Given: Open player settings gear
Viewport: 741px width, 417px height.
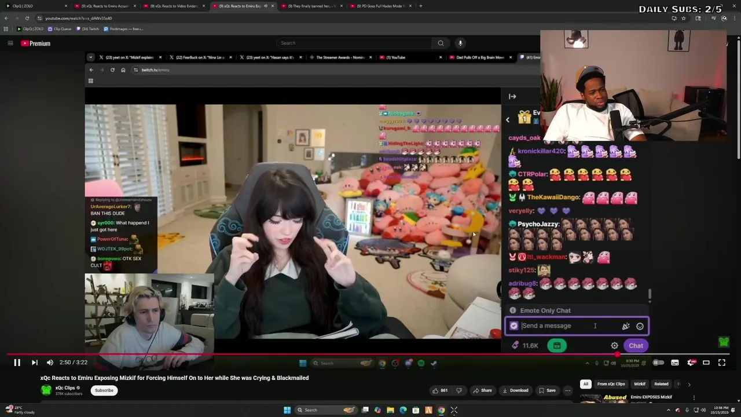Looking at the screenshot, I should pos(691,363).
